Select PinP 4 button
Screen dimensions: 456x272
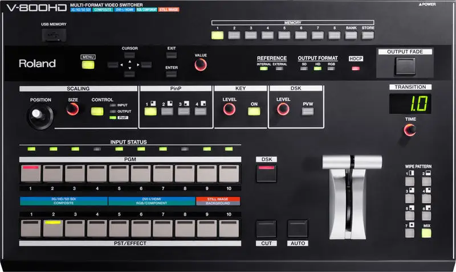[x=199, y=111]
